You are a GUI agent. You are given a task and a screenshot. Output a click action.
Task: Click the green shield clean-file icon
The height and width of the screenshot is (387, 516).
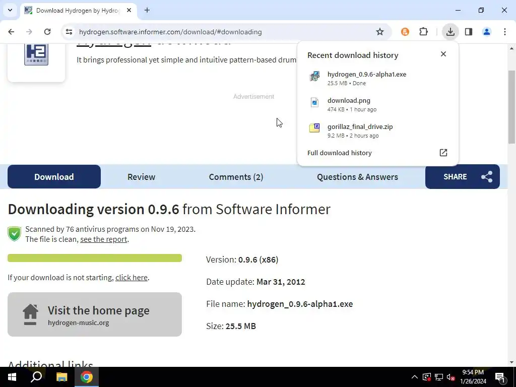(14, 234)
